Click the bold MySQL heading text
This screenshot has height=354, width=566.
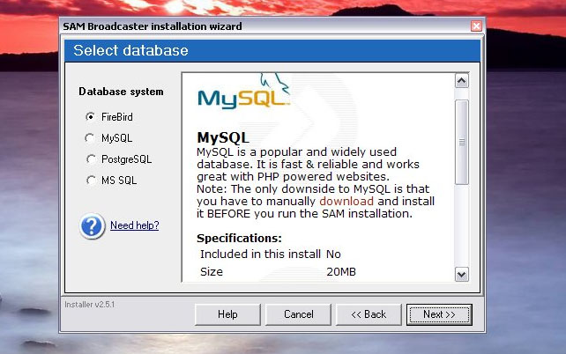point(223,137)
